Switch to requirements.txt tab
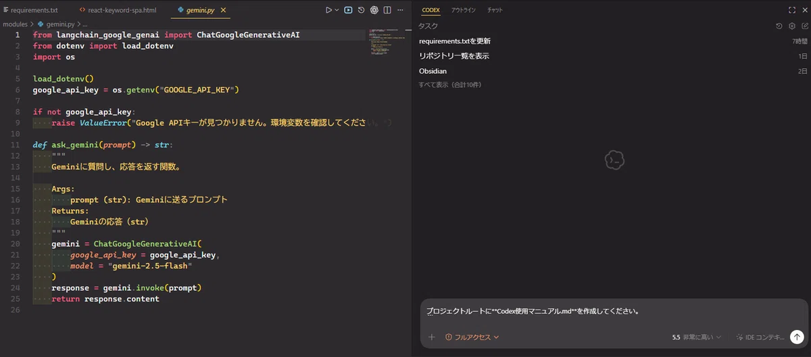 pos(34,10)
